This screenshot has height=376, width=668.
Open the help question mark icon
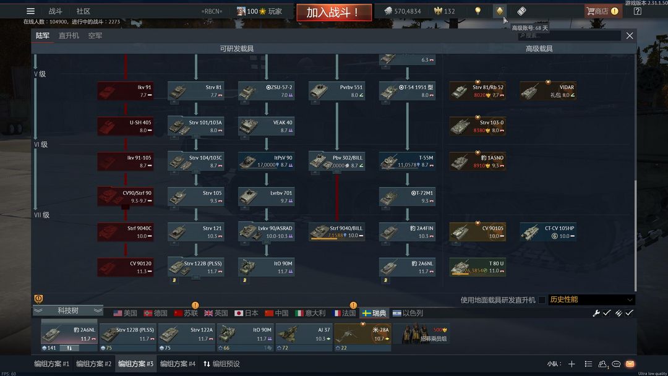coord(637,11)
